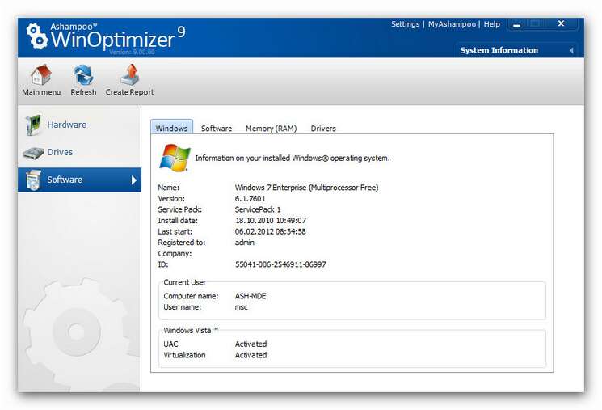Click the Install date: label
The image size is (602, 410).
[178, 221]
